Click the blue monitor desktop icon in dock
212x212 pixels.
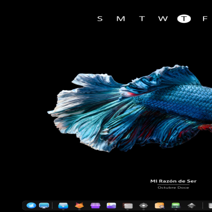tap(44, 206)
